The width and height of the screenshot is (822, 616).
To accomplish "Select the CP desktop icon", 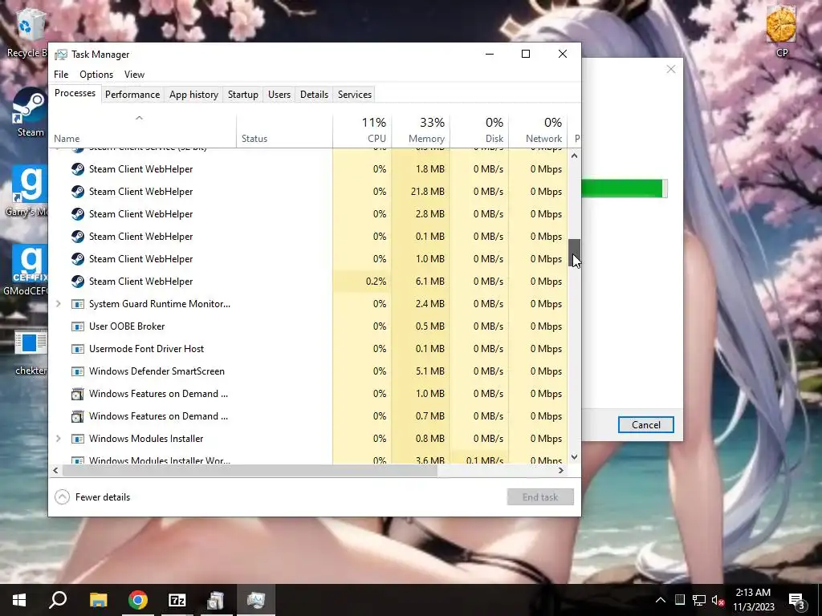I will coord(781,30).
